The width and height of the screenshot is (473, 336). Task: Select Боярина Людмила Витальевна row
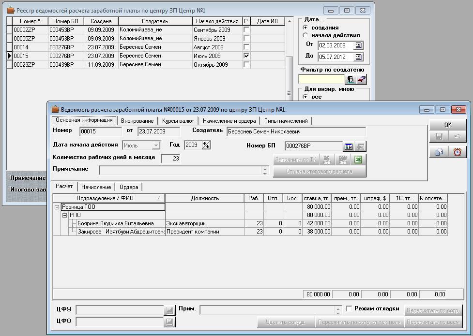[x=250, y=223]
